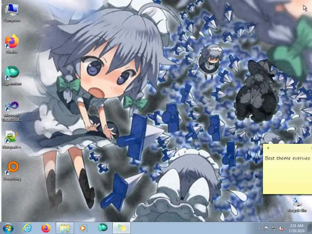Open Windows Media Player taskbar icon
Image resolution: width=312 pixels, height=234 pixels.
tap(83, 228)
